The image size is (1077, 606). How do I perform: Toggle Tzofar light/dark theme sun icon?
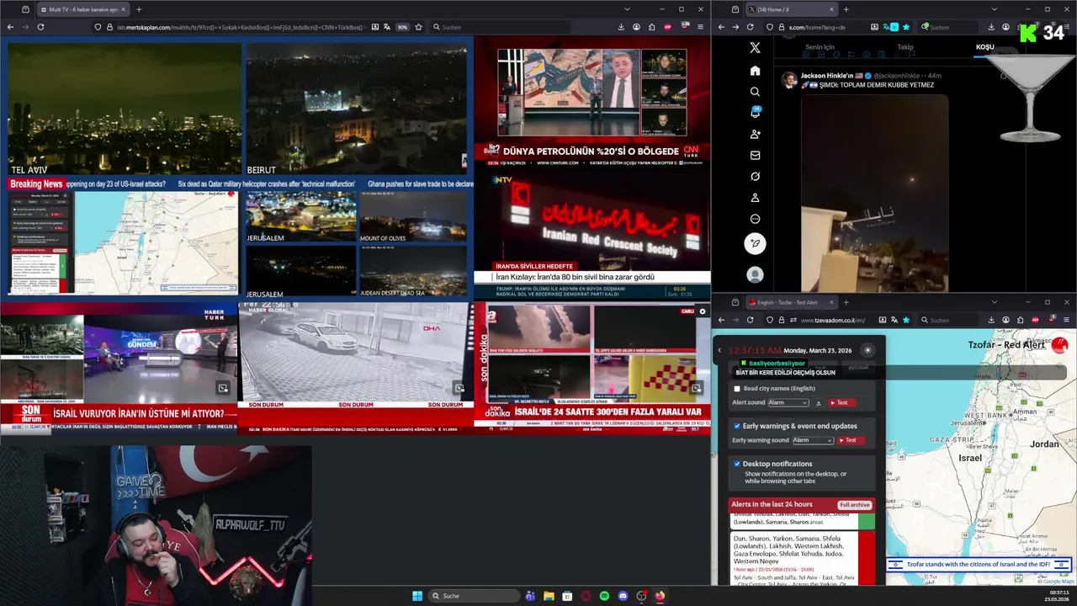[867, 350]
